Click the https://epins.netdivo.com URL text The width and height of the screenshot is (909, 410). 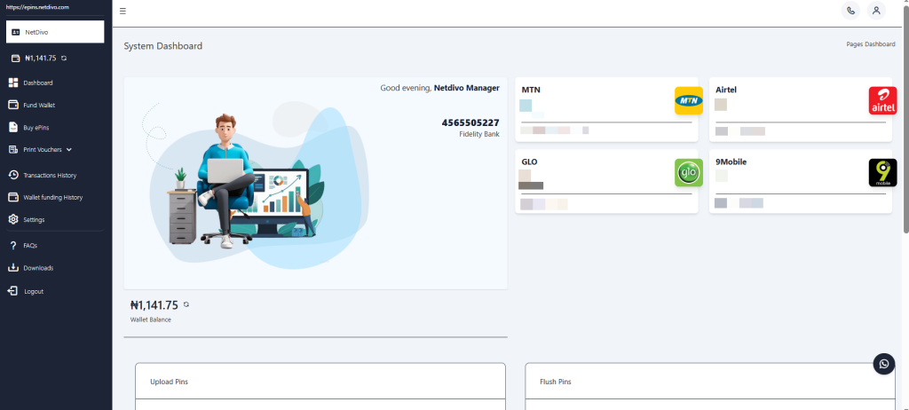[x=37, y=7]
